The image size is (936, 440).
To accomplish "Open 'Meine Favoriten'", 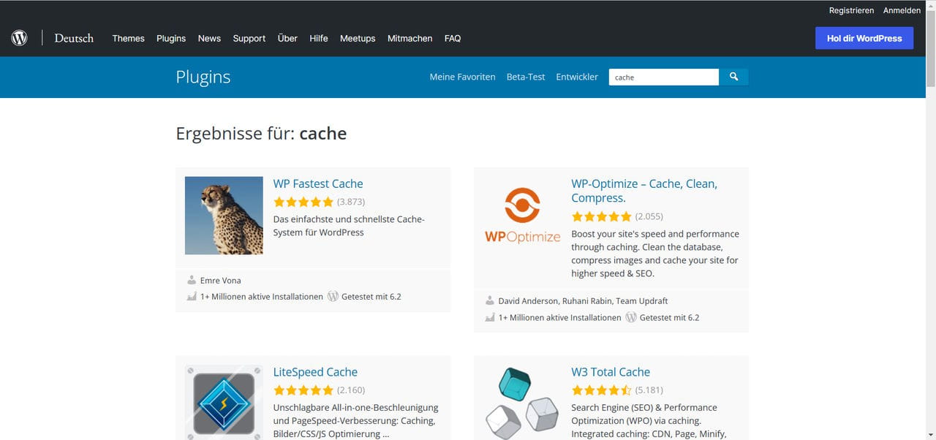I will point(462,76).
